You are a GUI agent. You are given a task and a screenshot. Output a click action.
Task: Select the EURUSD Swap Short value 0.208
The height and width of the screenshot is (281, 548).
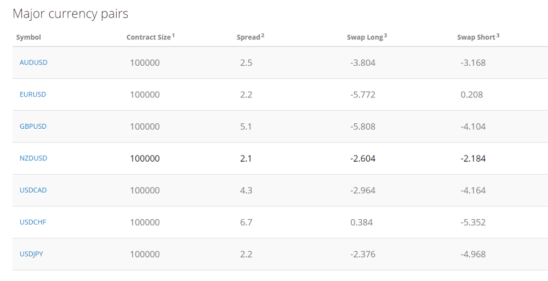(472, 94)
